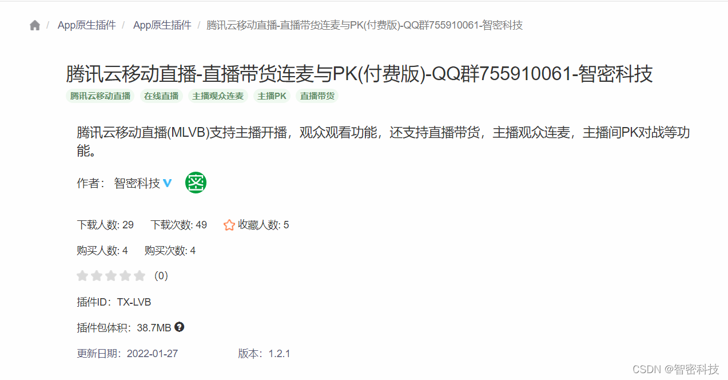Image resolution: width=728 pixels, height=380 pixels.
Task: Select the 在线直播 tag
Action: click(161, 96)
